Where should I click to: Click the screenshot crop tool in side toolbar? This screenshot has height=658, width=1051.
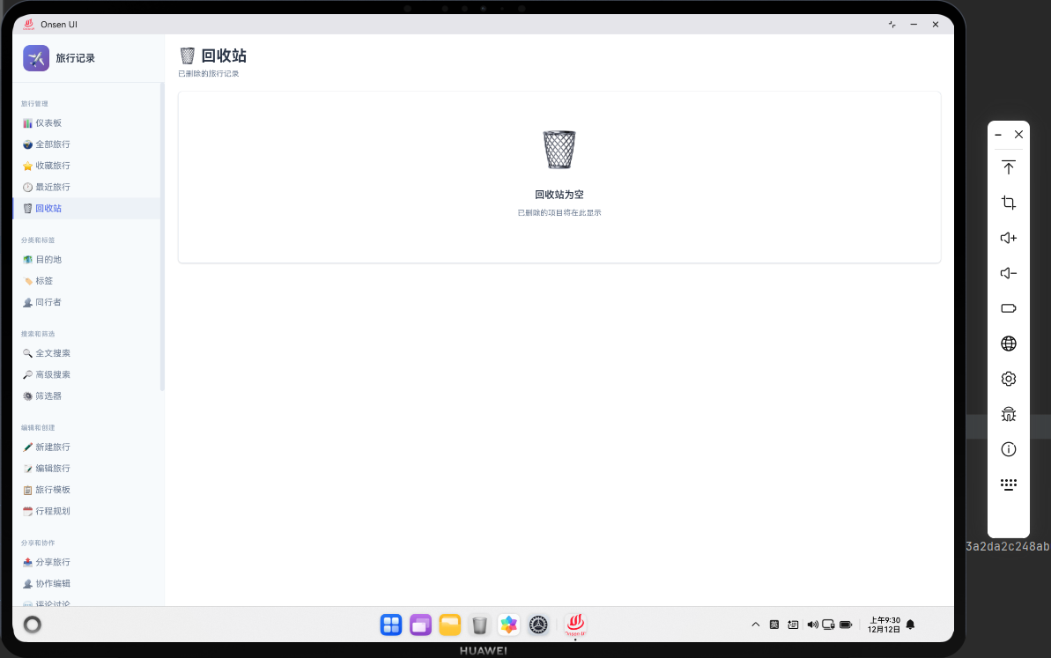(x=1008, y=203)
